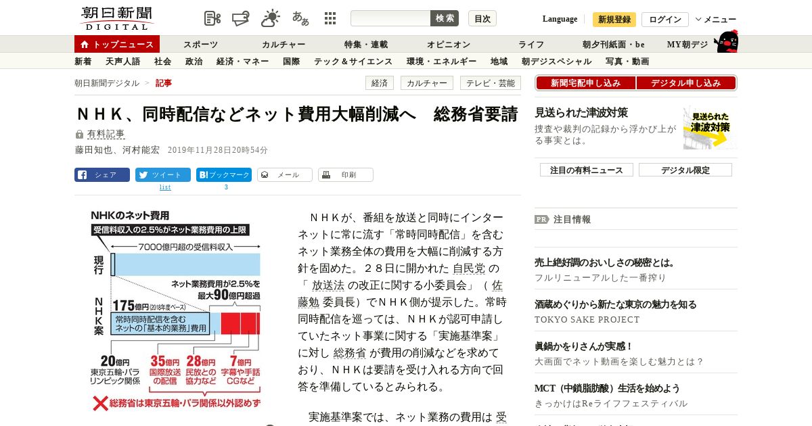Open the ticket-shaped icon in header
The image size is (812, 426).
tap(242, 18)
